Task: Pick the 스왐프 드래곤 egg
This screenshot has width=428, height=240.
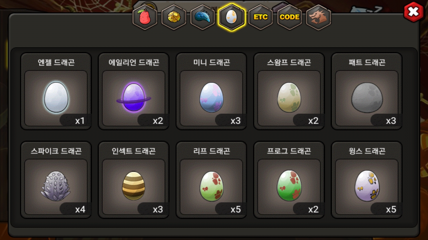Action: coord(289,97)
